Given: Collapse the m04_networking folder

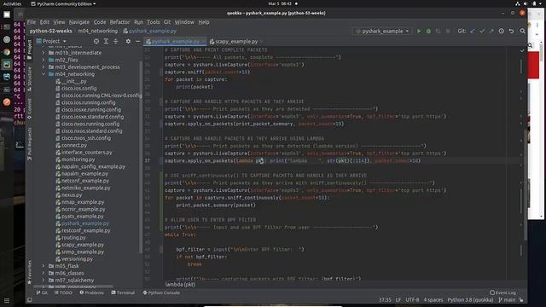Looking at the screenshot, I should coord(44,74).
